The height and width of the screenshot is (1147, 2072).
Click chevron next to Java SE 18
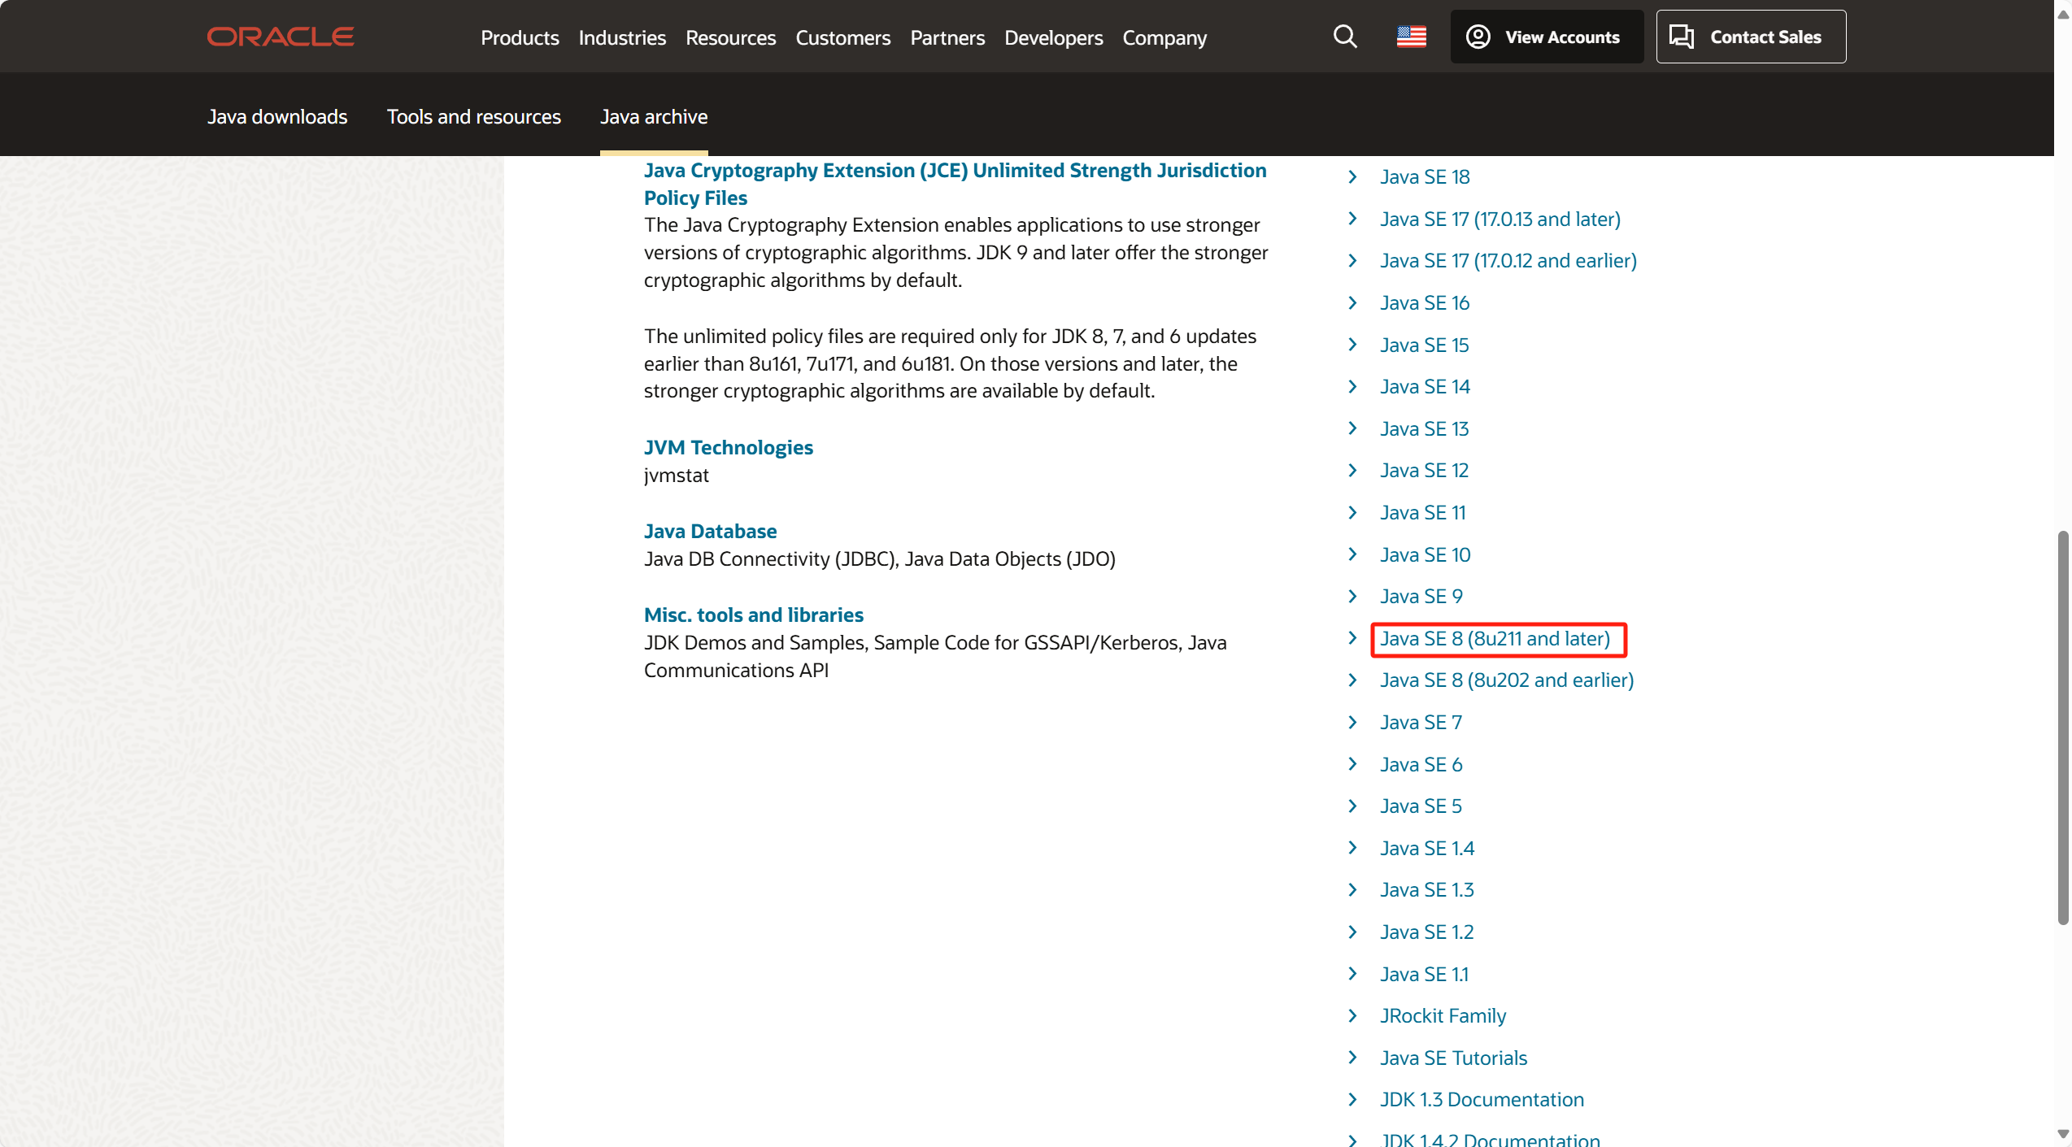pyautogui.click(x=1352, y=176)
